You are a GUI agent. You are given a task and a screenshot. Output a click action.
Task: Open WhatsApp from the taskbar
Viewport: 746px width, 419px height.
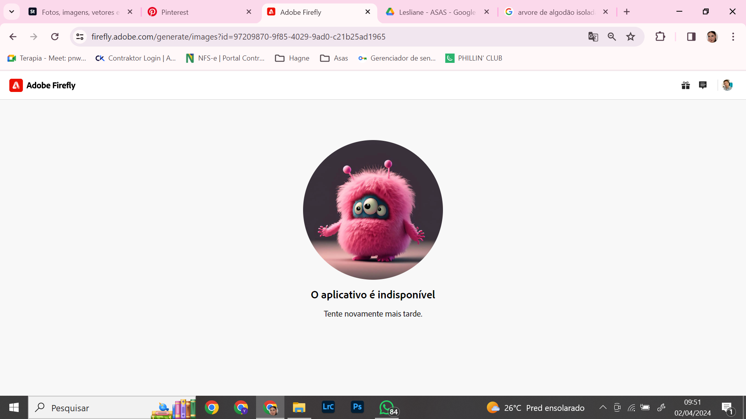coord(387,407)
